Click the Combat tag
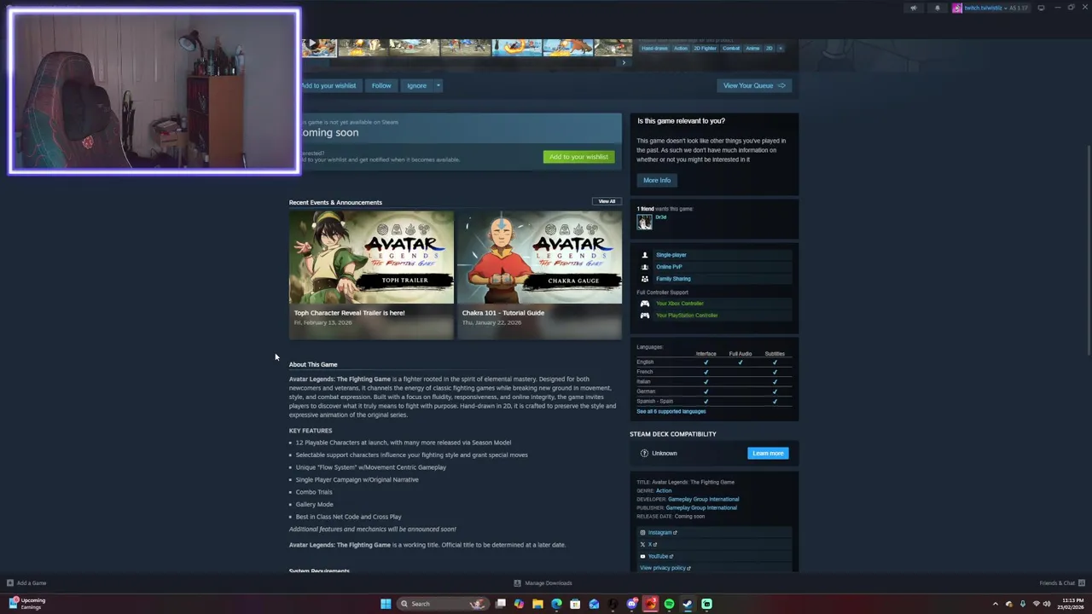This screenshot has height=614, width=1092. click(x=731, y=49)
